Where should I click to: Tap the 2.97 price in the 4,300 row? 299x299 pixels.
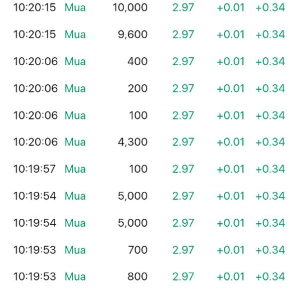[x=183, y=142]
